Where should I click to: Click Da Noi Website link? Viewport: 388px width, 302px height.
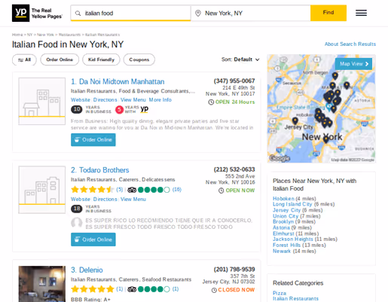coord(81,99)
